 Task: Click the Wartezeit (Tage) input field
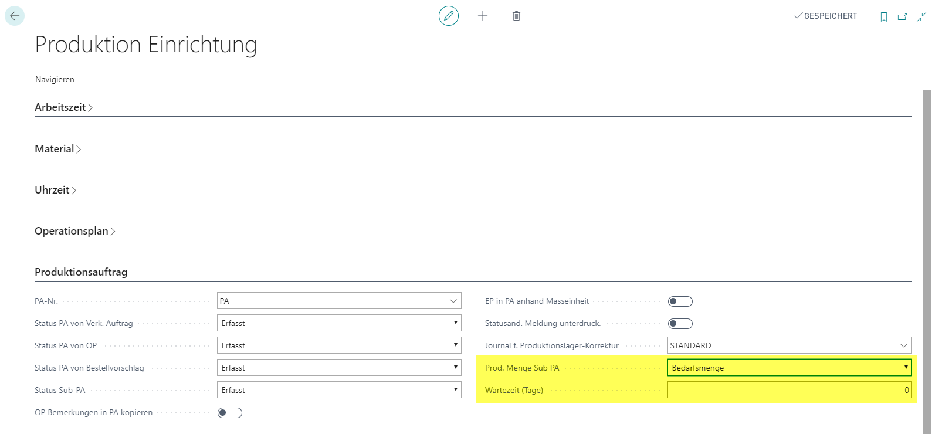(x=789, y=390)
